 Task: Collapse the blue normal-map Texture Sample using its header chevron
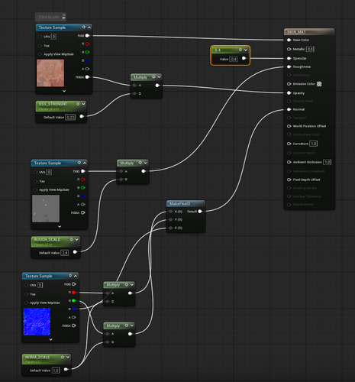click(76, 276)
